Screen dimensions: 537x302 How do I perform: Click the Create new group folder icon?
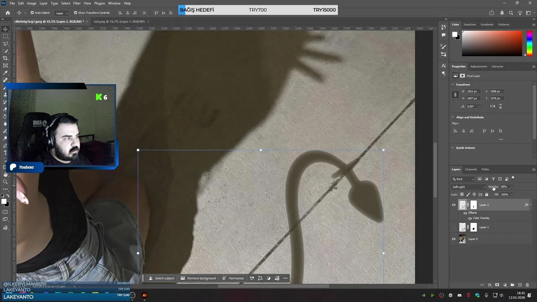point(512,285)
